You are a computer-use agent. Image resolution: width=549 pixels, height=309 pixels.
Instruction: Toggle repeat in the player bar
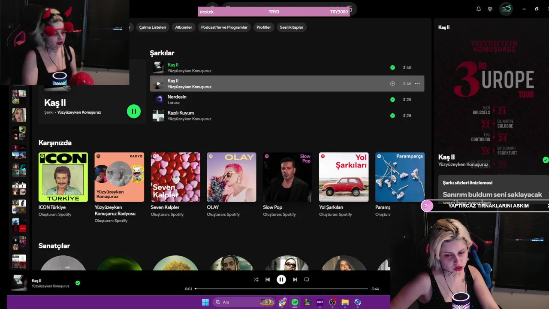click(306, 279)
